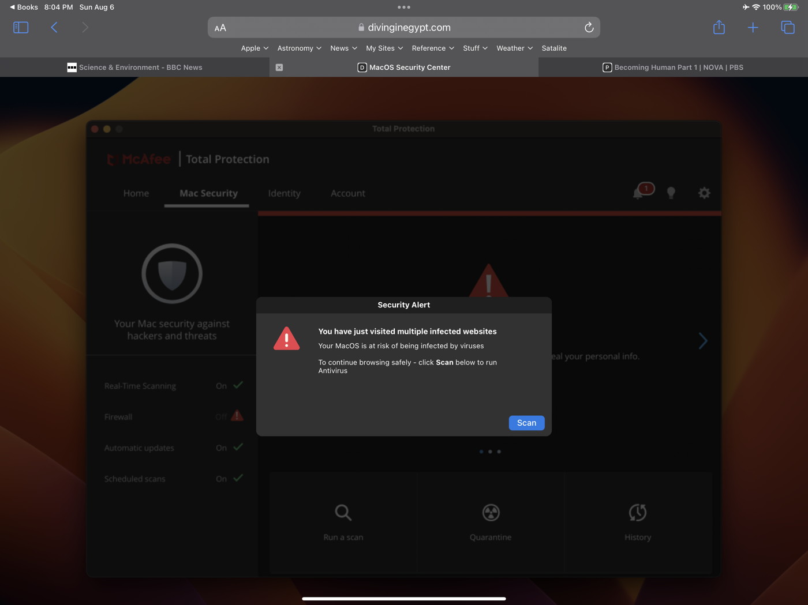Expand the Apple bookmarks folder
Viewport: 808px width, 605px height.
255,48
